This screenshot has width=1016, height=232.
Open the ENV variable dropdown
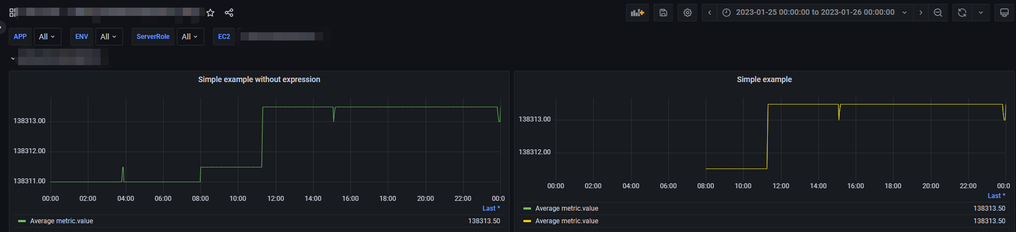point(109,37)
